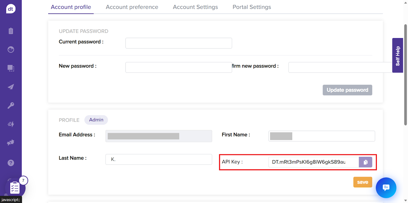The image size is (408, 203).
Task: Open the checklist widget with badge 7
Action: (x=15, y=188)
